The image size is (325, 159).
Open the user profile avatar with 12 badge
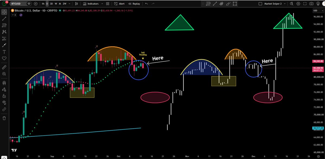(5, 3)
